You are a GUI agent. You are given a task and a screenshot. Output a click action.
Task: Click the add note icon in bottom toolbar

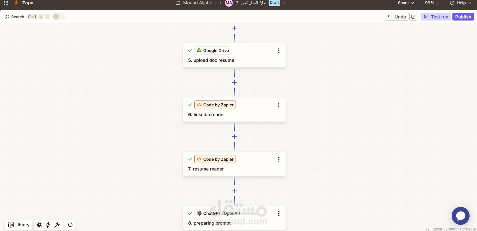click(39, 225)
